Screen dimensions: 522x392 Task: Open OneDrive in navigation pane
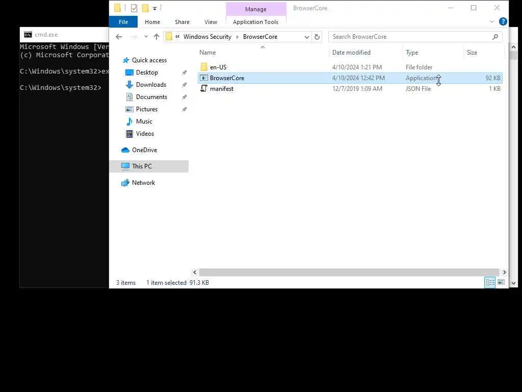click(144, 150)
